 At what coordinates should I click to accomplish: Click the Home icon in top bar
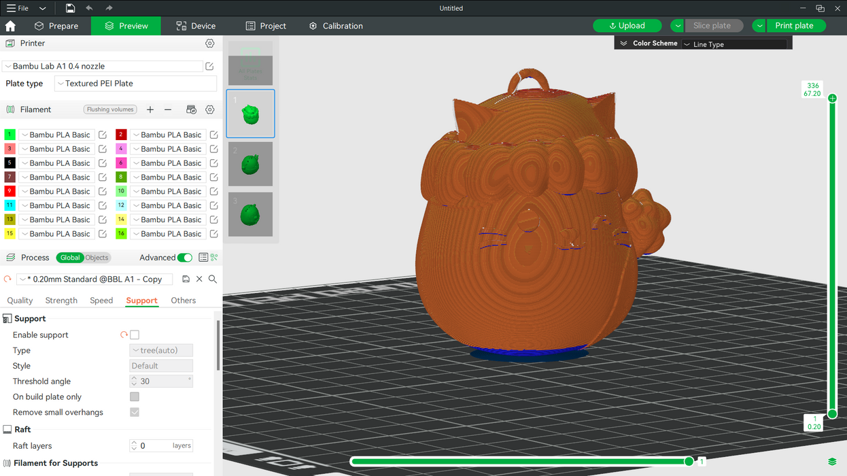coord(10,26)
